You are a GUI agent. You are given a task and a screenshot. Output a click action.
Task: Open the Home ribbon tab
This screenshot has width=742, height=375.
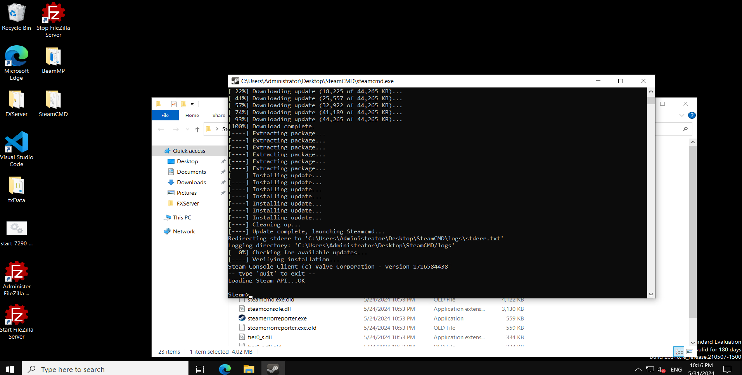click(x=192, y=115)
